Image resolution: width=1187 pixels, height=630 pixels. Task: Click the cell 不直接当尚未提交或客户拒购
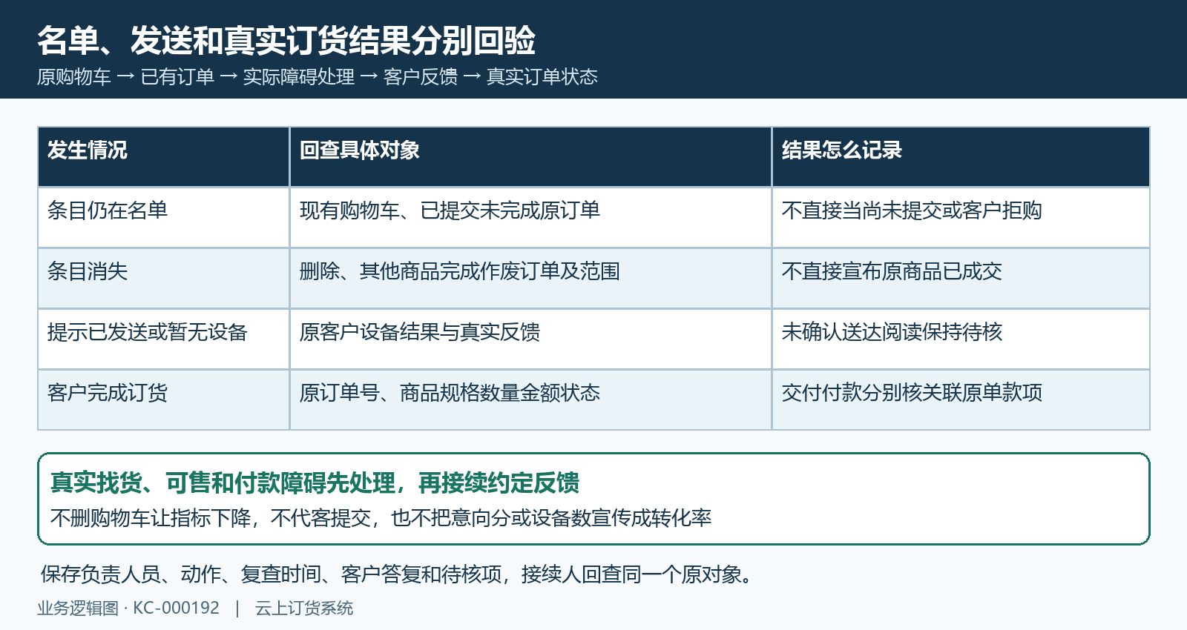[x=961, y=218]
